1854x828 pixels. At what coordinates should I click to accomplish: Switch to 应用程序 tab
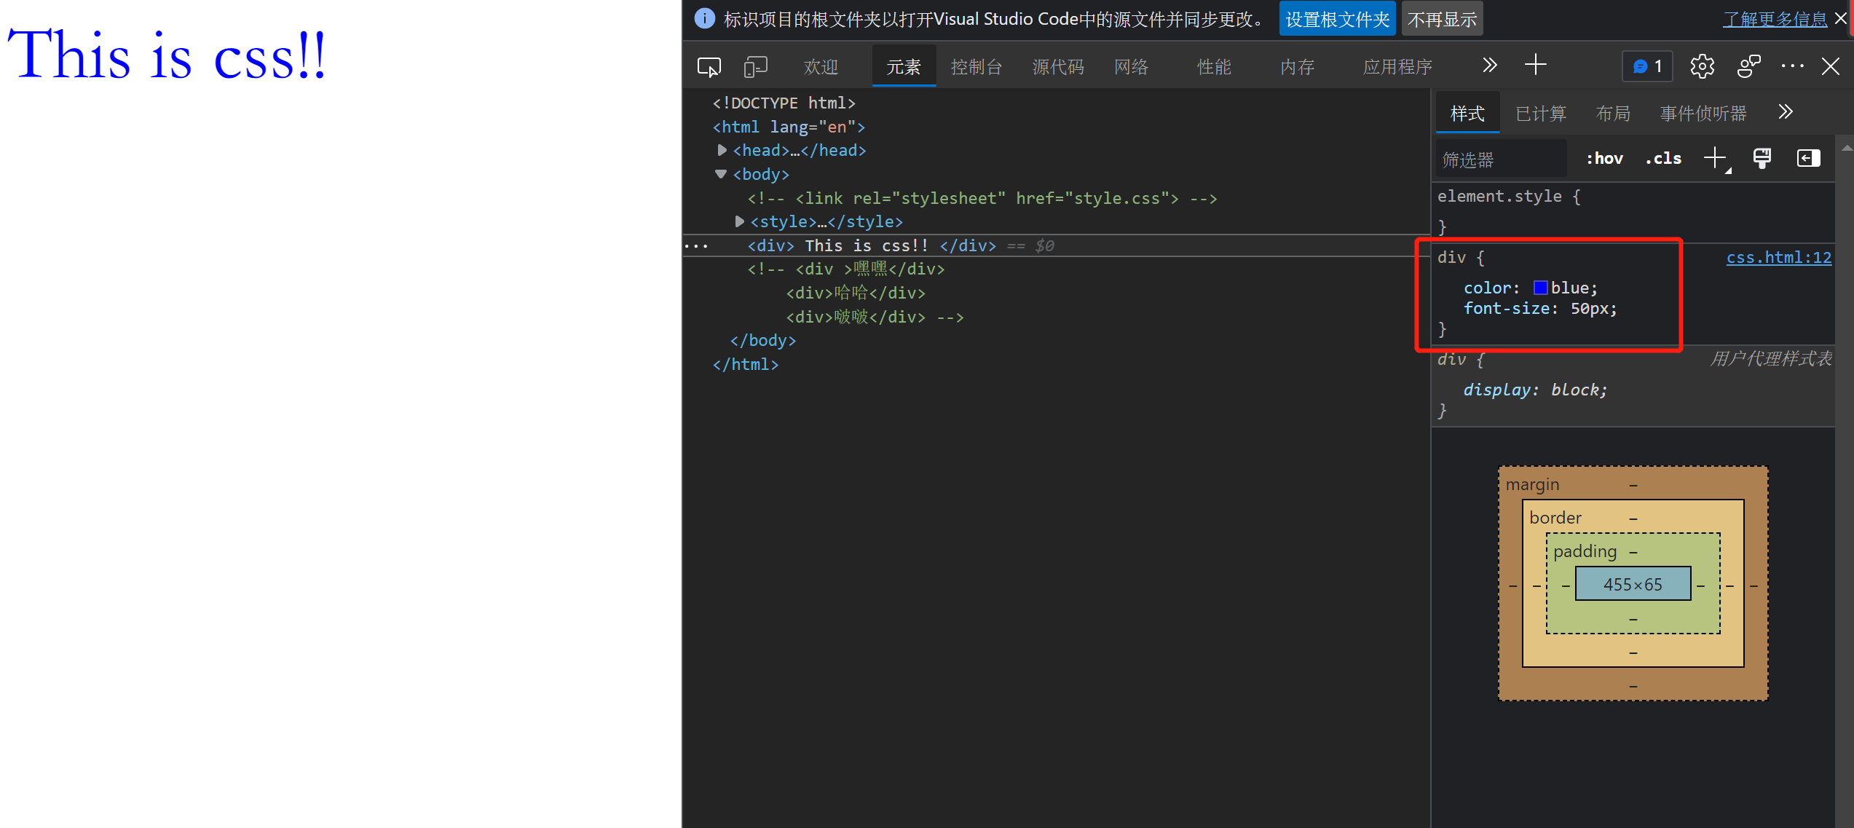1397,67
